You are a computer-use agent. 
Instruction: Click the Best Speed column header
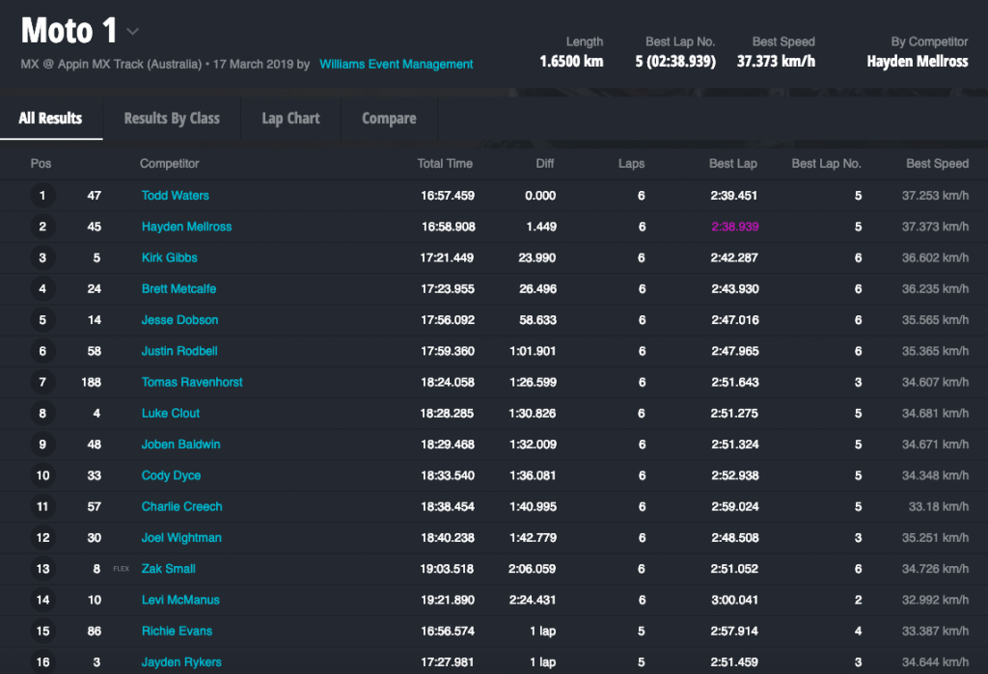[937, 164]
